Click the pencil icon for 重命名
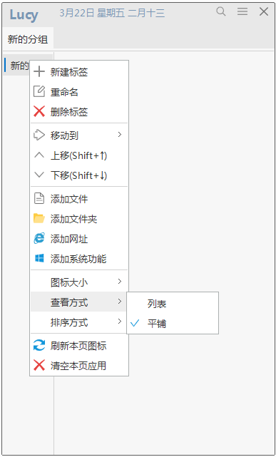 [x=39, y=92]
